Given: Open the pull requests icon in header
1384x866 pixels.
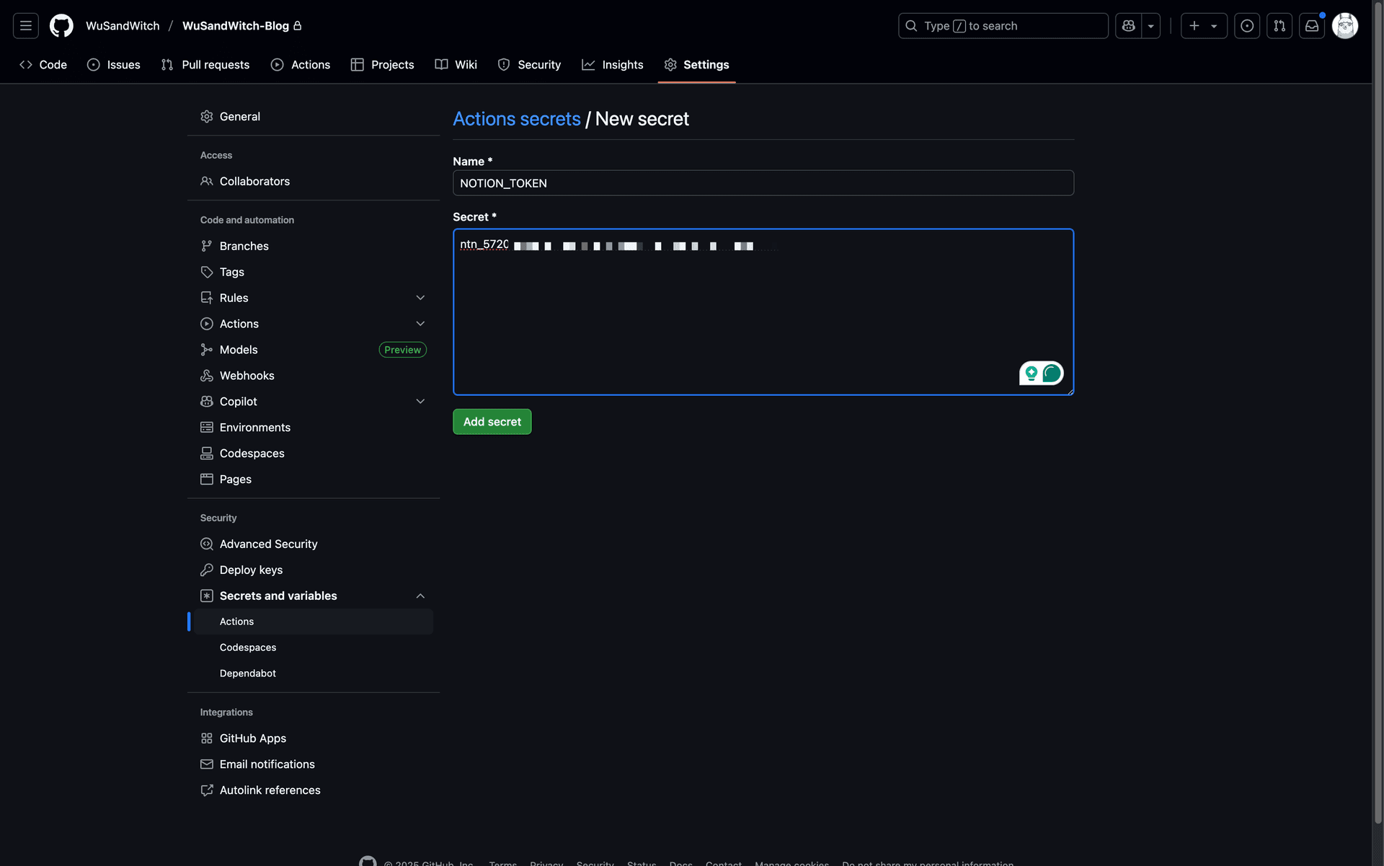Looking at the screenshot, I should (1279, 26).
